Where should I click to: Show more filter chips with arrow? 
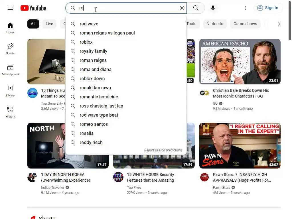279,24
